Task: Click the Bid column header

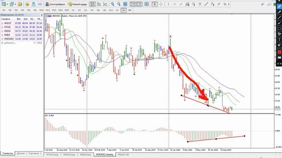Action: tap(19, 19)
